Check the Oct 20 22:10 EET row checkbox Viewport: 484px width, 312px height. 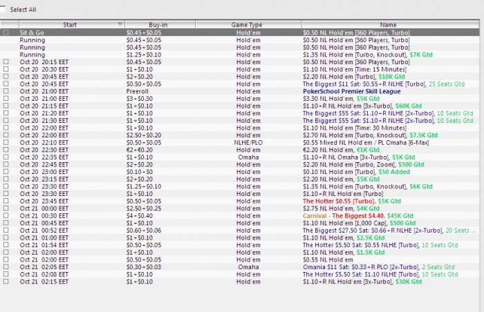coord(6,142)
